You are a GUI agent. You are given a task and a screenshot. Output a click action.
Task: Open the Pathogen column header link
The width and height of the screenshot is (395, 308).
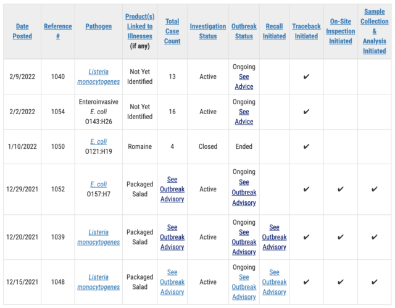tap(99, 26)
